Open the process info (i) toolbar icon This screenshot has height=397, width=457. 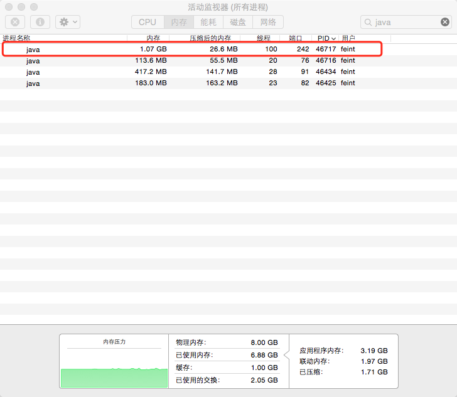[40, 22]
